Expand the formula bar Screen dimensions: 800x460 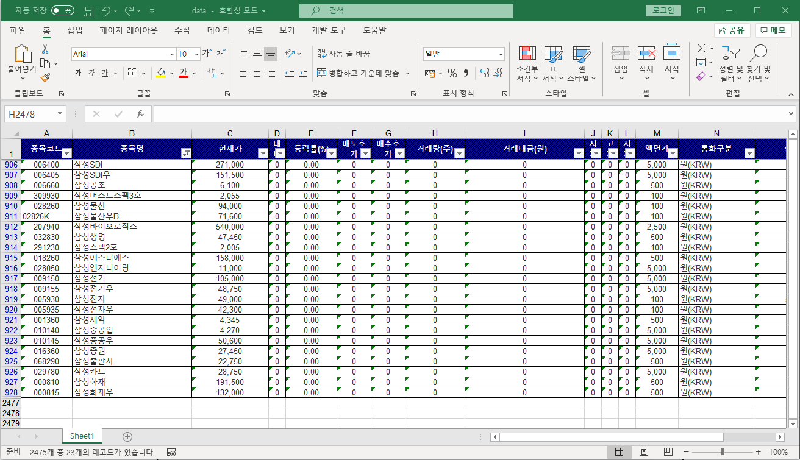(791, 114)
